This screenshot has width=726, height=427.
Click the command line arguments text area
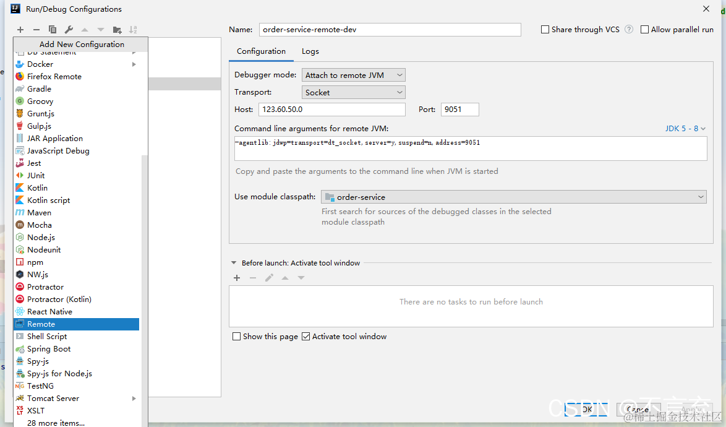pos(471,148)
